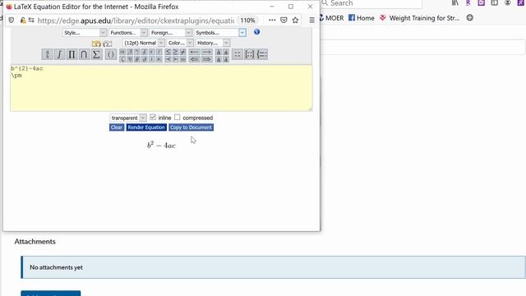Click the site shield tracking protection icon
Image resolution: width=526 pixels, height=296 pixels.
click(x=11, y=20)
